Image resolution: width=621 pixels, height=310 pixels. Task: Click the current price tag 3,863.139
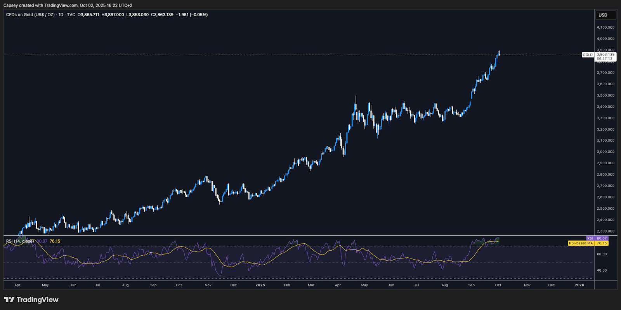606,55
